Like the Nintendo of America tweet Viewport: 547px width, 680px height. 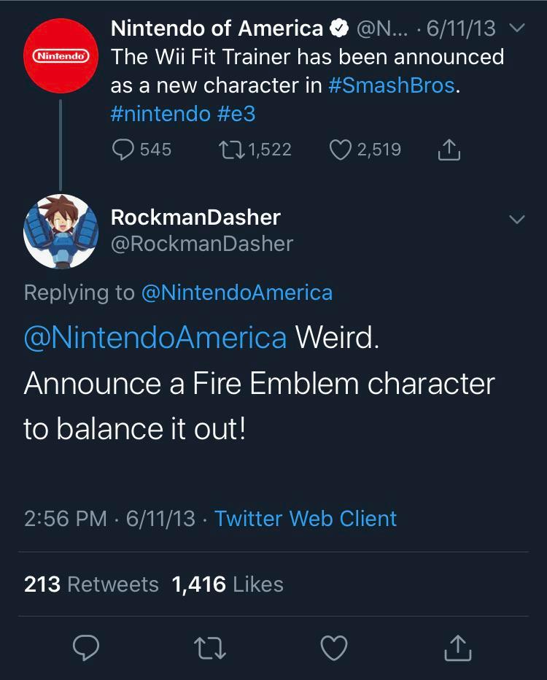pos(341,150)
